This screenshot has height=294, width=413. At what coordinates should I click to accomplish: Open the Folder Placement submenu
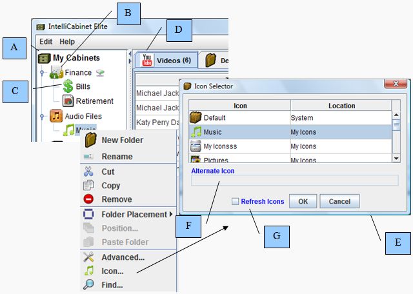point(134,214)
